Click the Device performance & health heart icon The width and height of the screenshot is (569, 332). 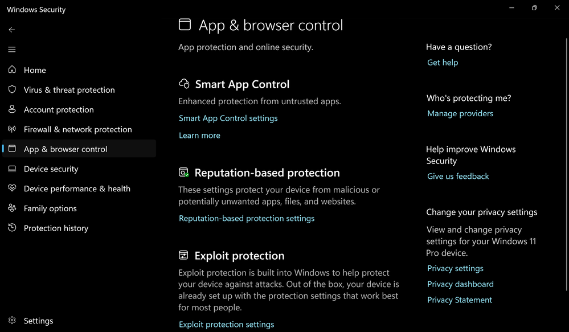(x=12, y=188)
